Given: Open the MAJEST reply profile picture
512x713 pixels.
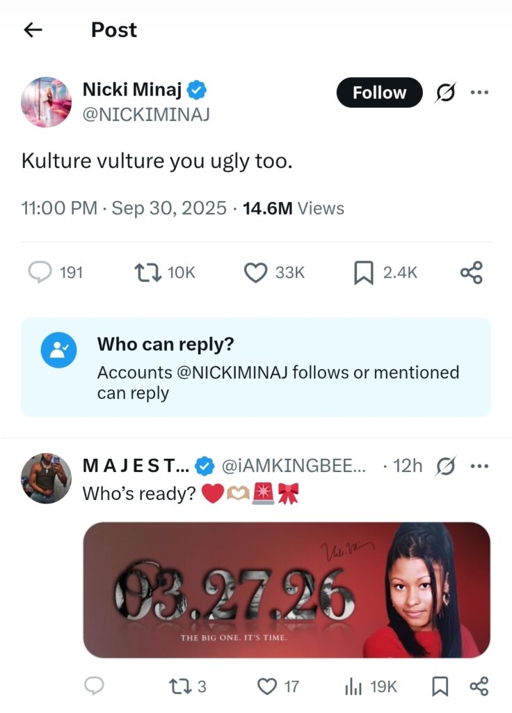Looking at the screenshot, I should tap(47, 478).
